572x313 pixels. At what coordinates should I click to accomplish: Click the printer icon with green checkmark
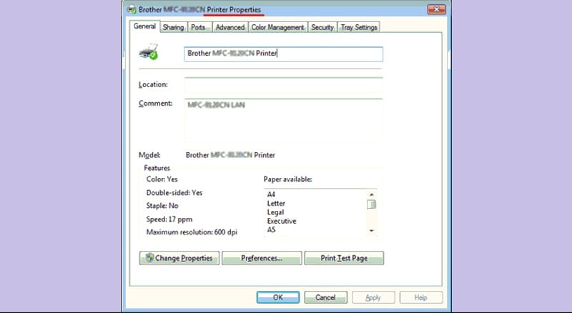coord(148,52)
